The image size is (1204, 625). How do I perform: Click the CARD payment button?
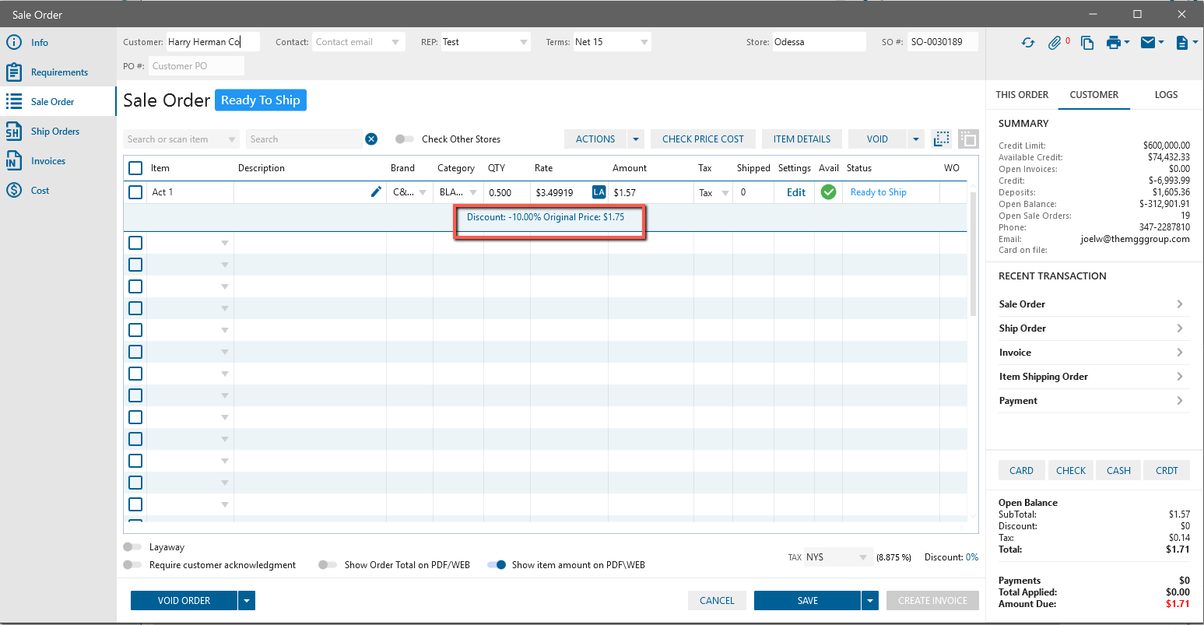pos(1021,470)
